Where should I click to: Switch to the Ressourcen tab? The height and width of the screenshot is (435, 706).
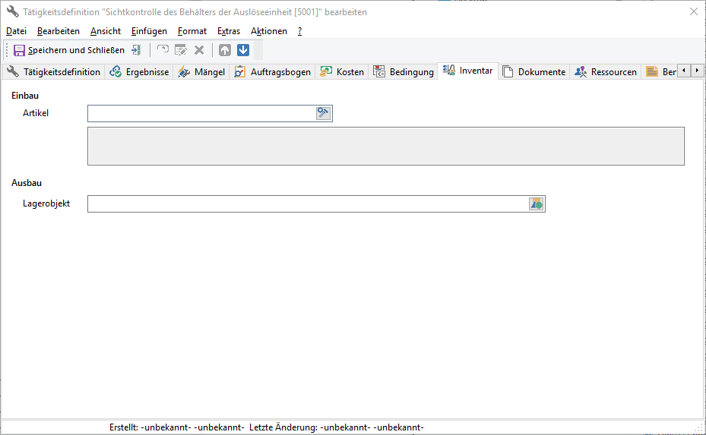606,72
